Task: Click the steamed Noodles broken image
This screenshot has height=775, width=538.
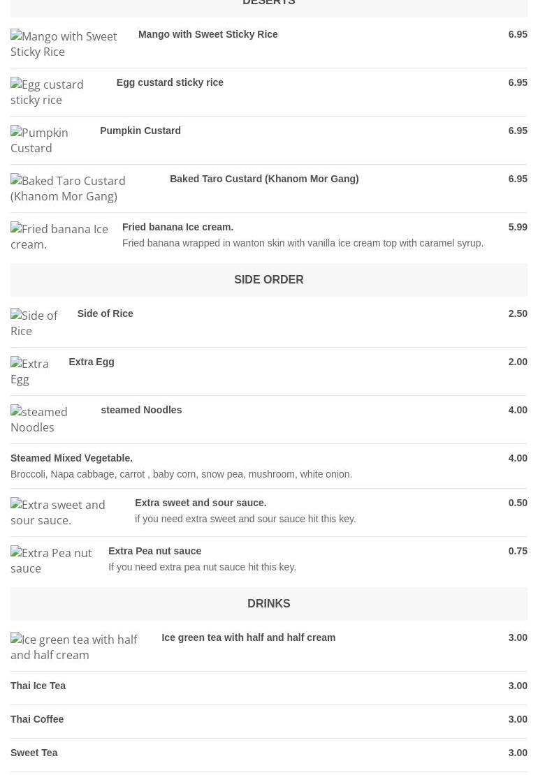Action: pyautogui.click(x=39, y=420)
